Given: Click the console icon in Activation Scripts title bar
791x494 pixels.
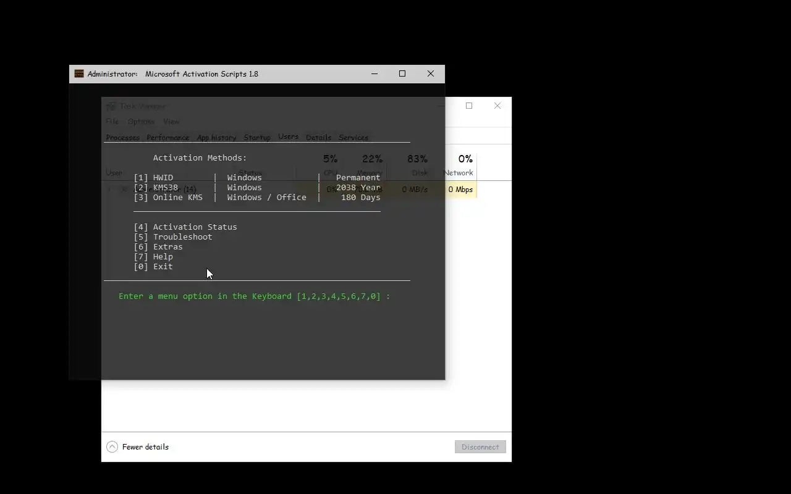Looking at the screenshot, I should click(79, 73).
